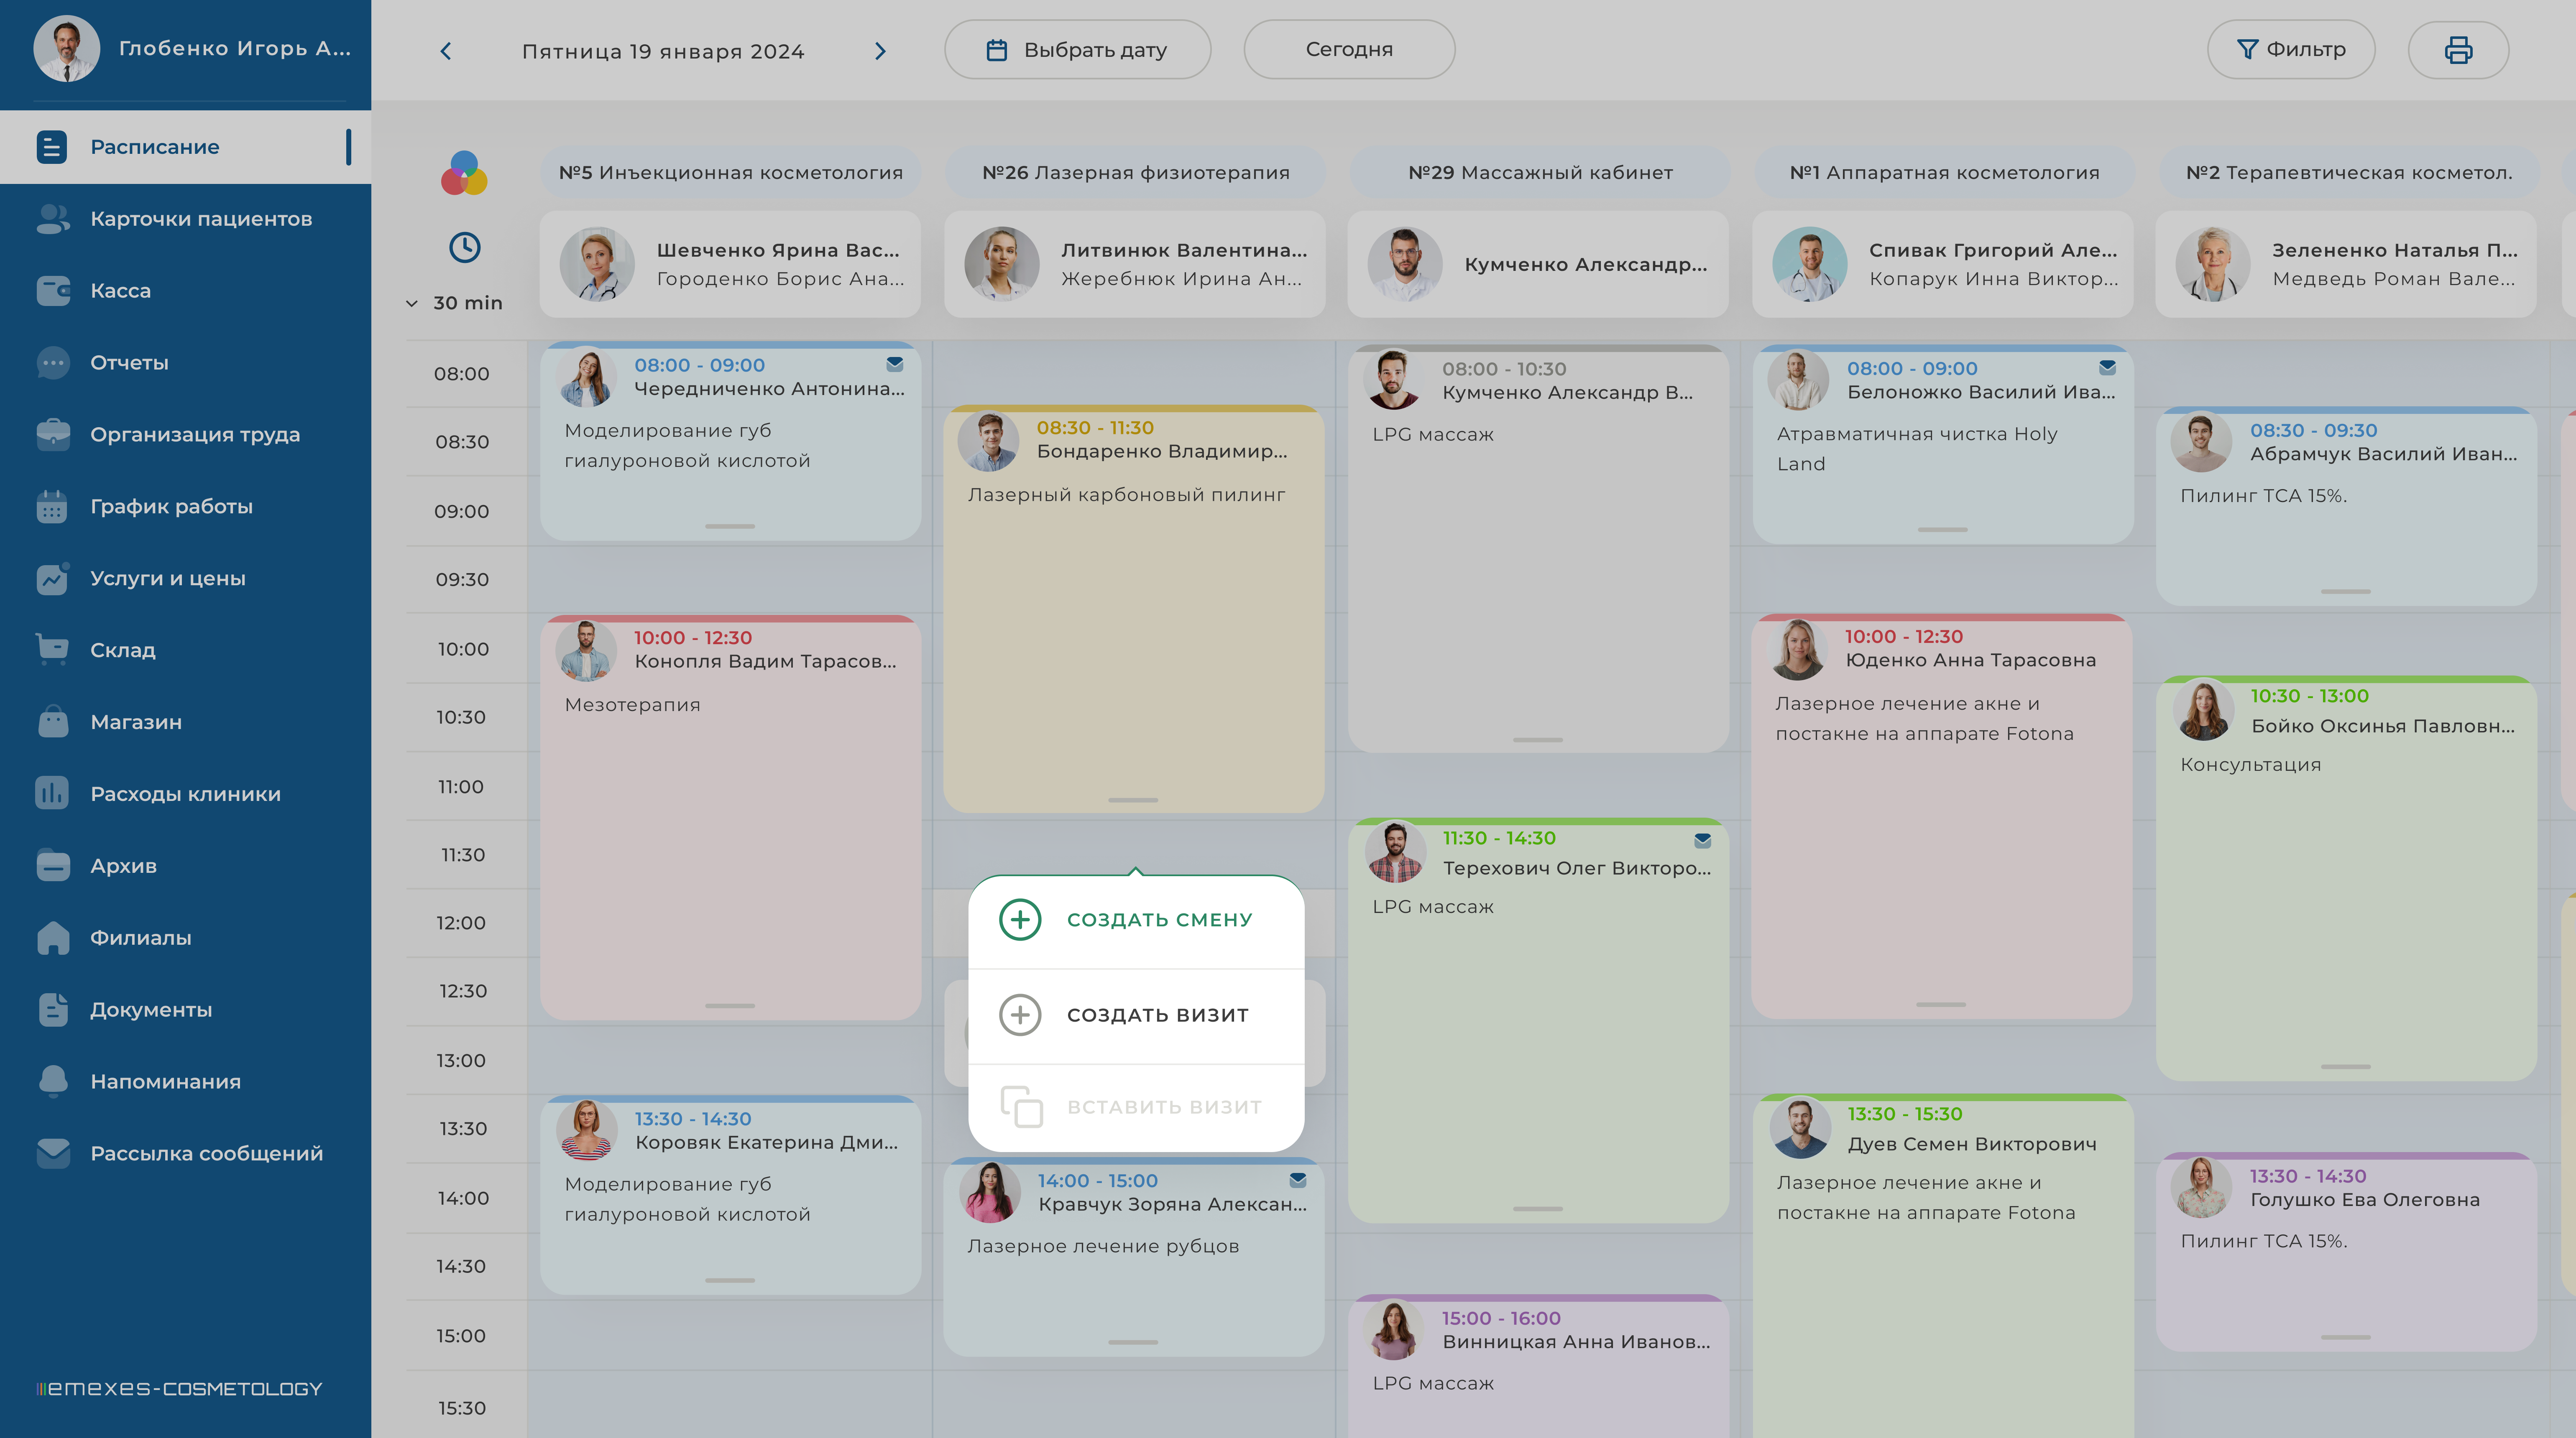Open Шевченко Ярина doctor card
Screen dimensions: 2576x1438
pos(730,264)
